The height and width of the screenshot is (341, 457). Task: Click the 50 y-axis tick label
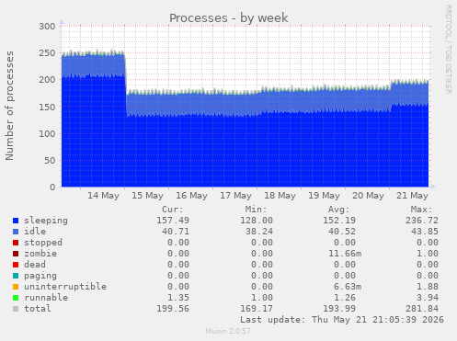point(50,161)
